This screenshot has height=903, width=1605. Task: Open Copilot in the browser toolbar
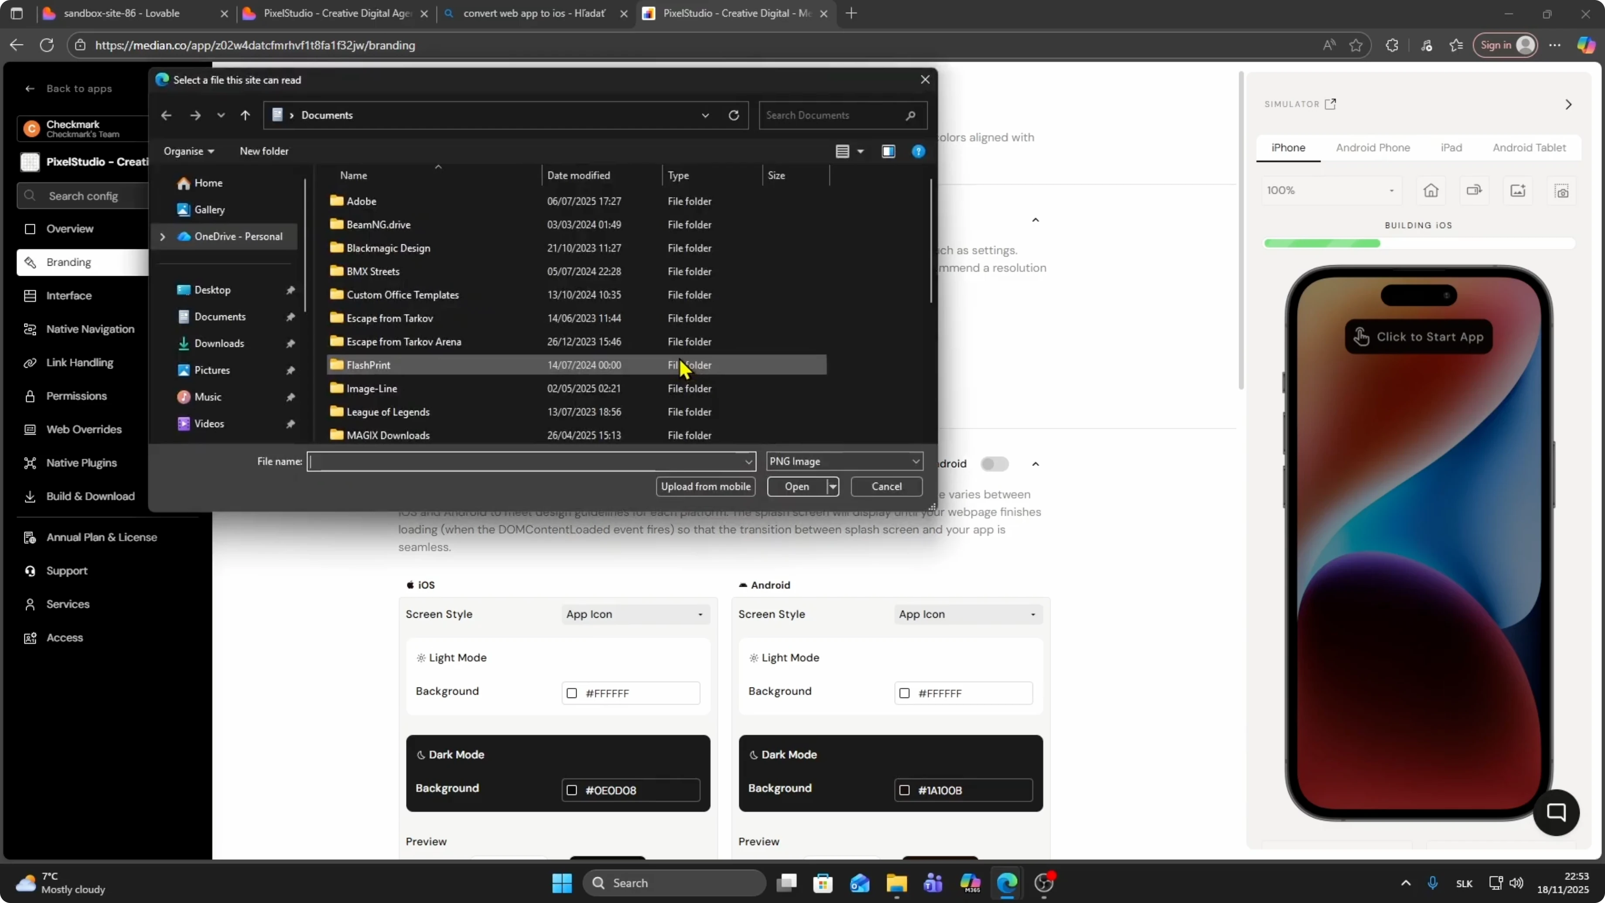coord(1586,45)
